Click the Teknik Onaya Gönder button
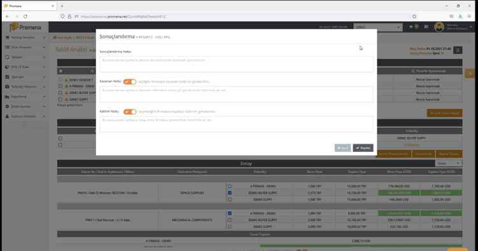The height and width of the screenshot is (251, 478). (393, 154)
